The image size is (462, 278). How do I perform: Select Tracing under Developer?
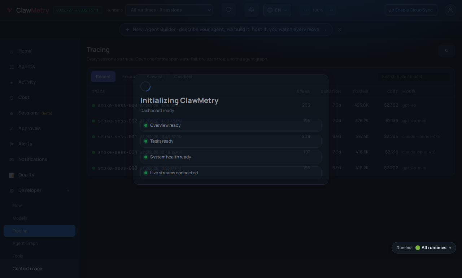40,231
